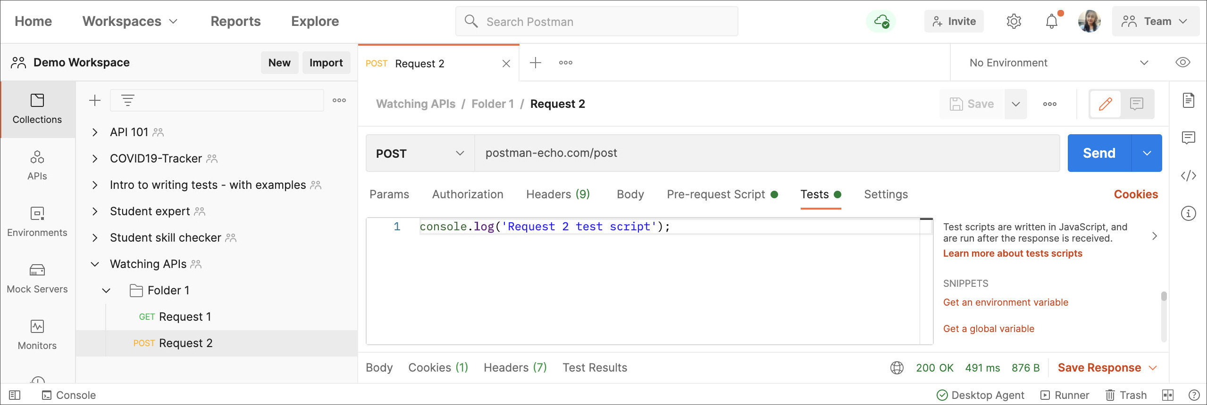Open the documentation panel icon
The image size is (1207, 405).
pos(1188,100)
